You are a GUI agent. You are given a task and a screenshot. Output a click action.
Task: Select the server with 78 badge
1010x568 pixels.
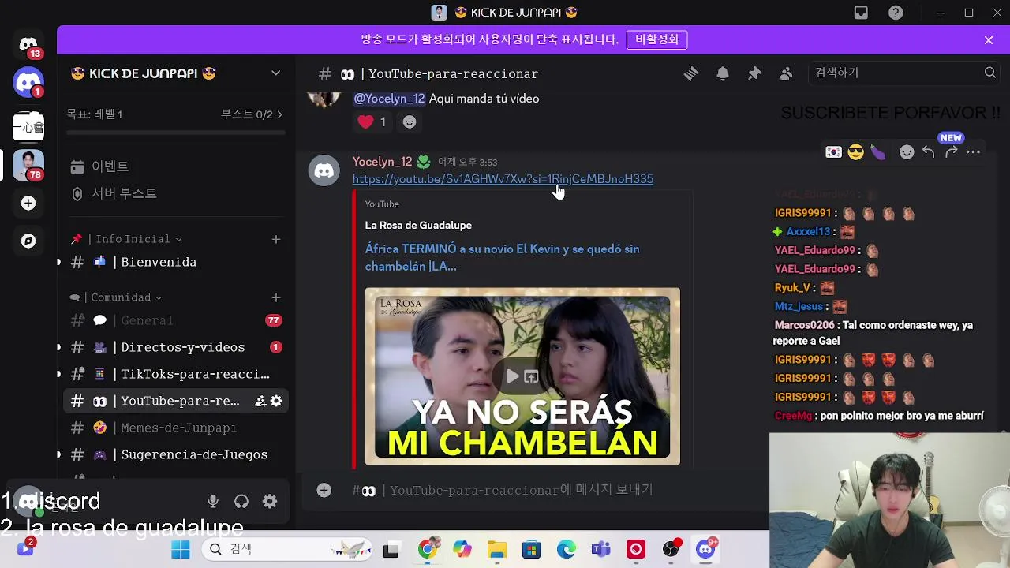(x=28, y=165)
